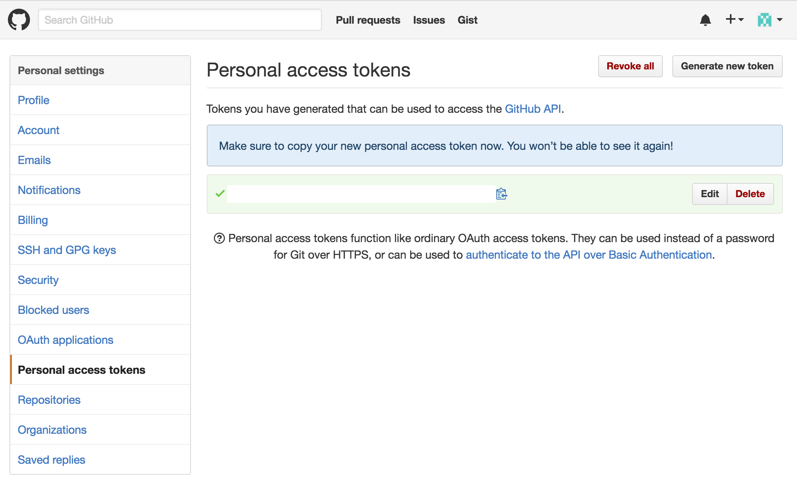Follow the GitHub API link
797x485 pixels.
533,109
